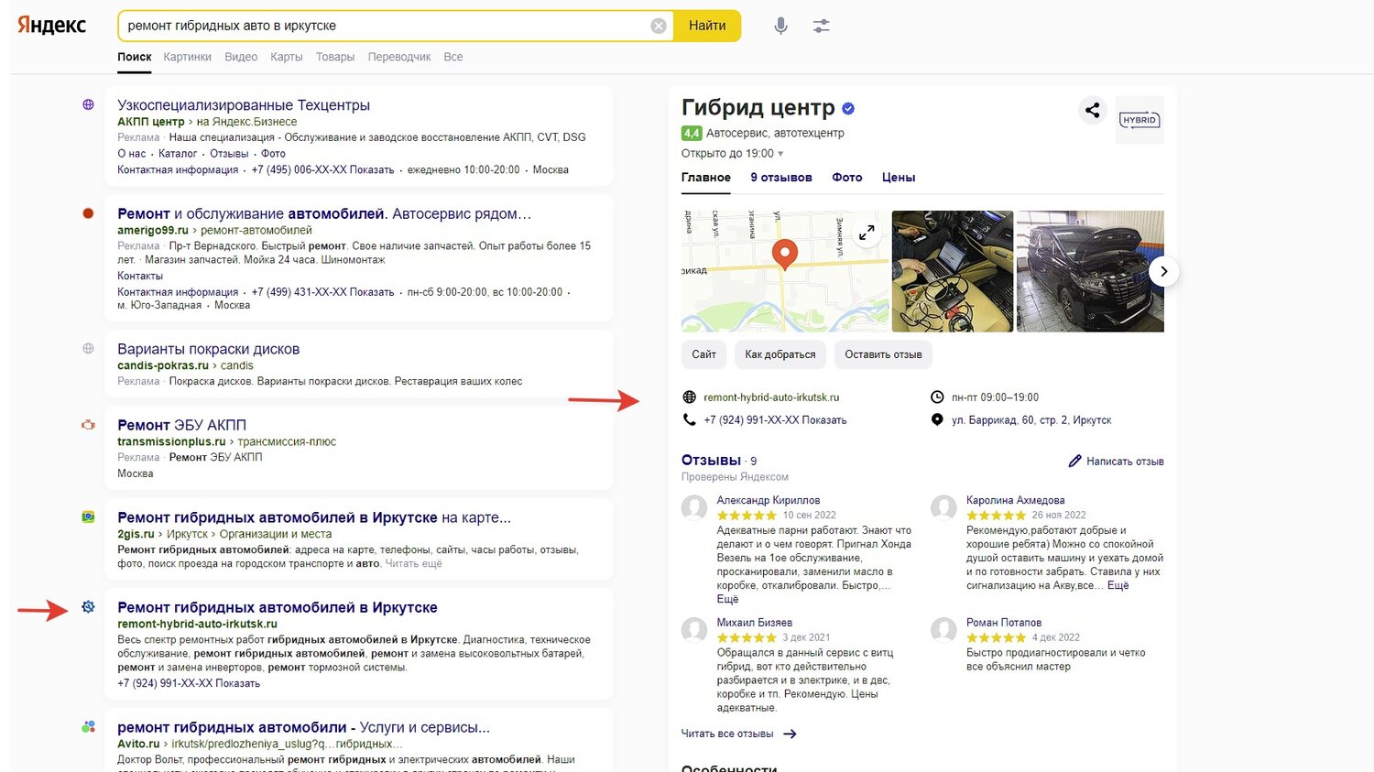This screenshot has height=772, width=1374.
Task: Click the favicon of candis-pokras.ru result
Action: tap(88, 349)
